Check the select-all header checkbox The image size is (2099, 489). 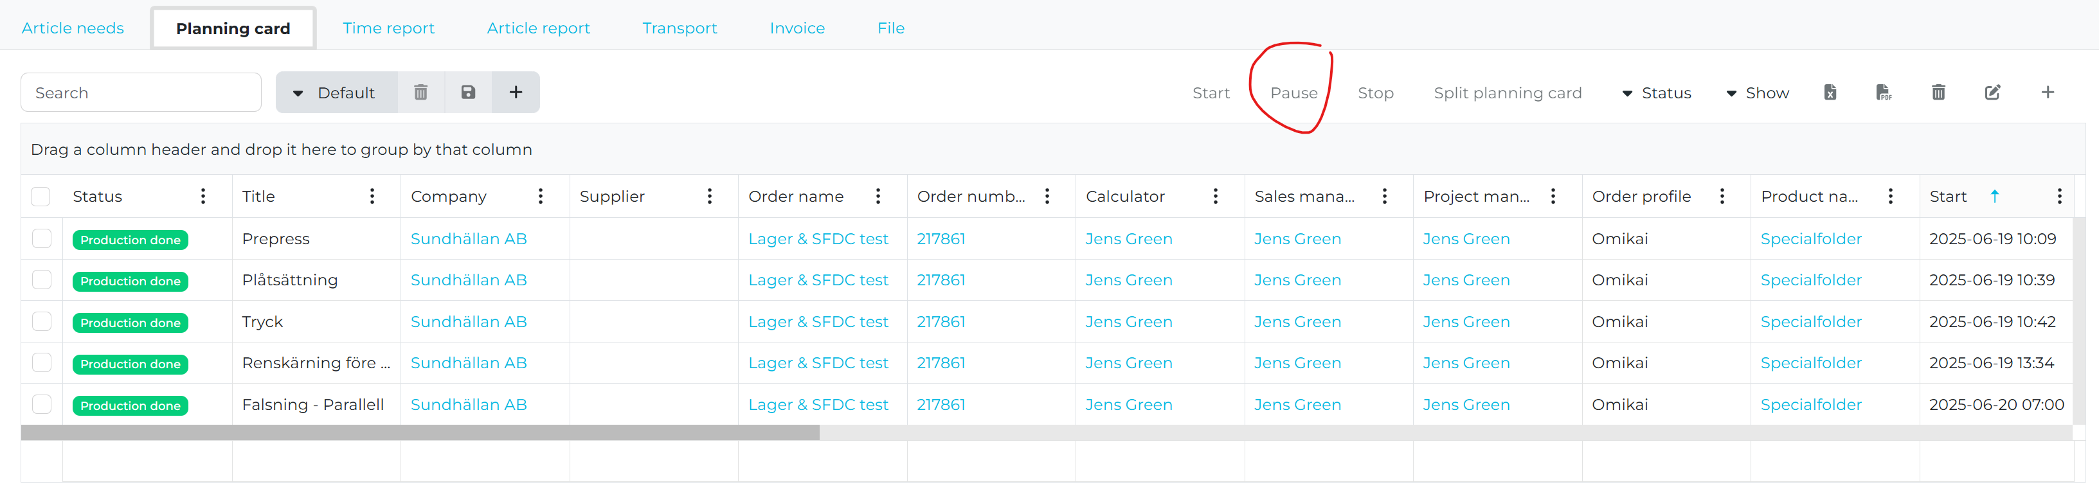(41, 195)
